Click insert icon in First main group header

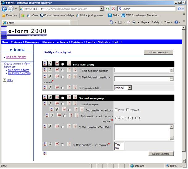coord(45,64)
